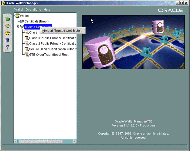Click the Open wallet toolbar icon
Screen dimensions: 190x151
coord(7,26)
